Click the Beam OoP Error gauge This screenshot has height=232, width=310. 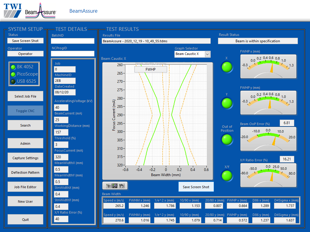click(x=268, y=139)
